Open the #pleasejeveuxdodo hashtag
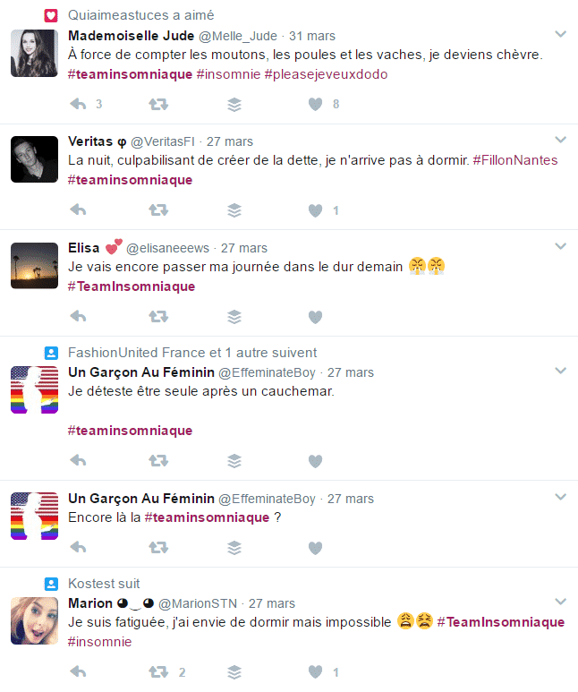 pyautogui.click(x=326, y=74)
